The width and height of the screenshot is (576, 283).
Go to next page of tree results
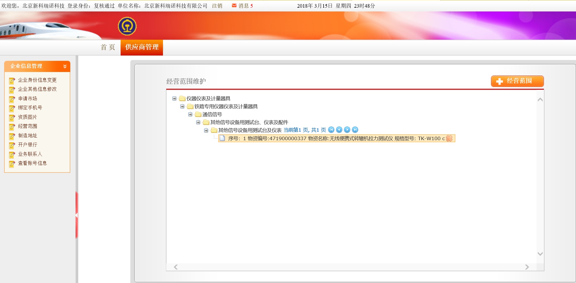[x=347, y=130]
